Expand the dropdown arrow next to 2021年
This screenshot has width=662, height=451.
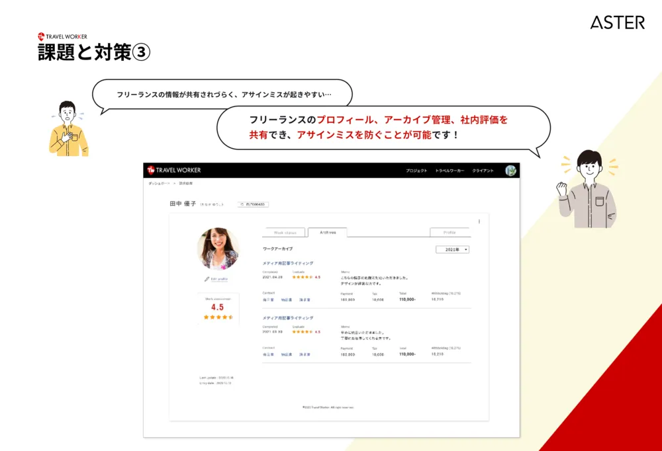[x=465, y=249]
